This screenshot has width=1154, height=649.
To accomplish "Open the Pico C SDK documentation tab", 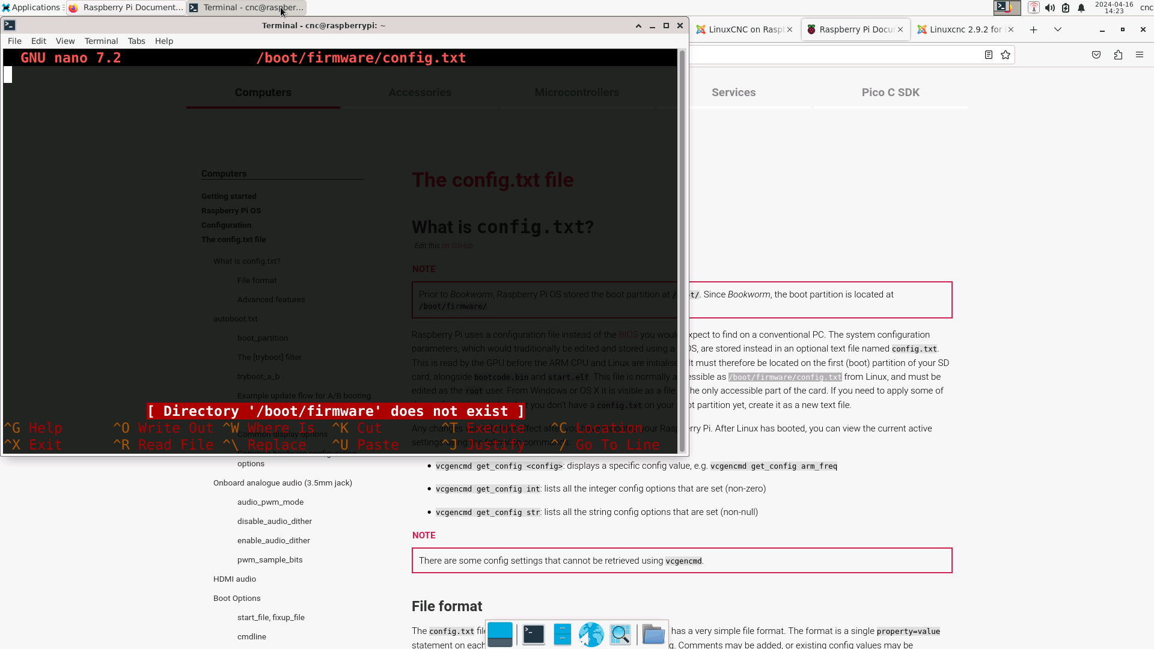I will pos(890,93).
